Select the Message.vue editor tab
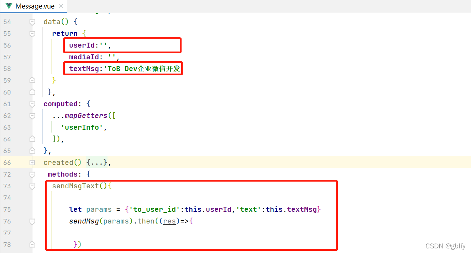471x253 pixels. [x=33, y=6]
